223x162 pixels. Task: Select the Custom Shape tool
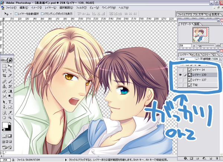10,107
